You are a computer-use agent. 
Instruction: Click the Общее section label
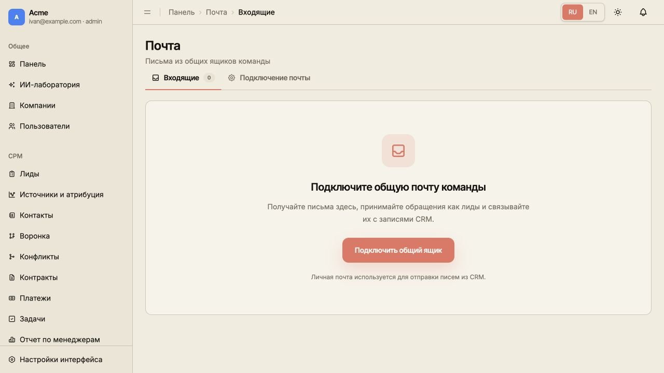(19, 46)
